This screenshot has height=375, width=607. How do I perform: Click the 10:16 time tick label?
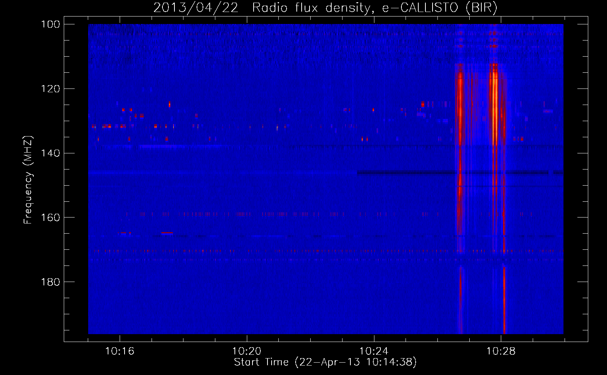[120, 351]
